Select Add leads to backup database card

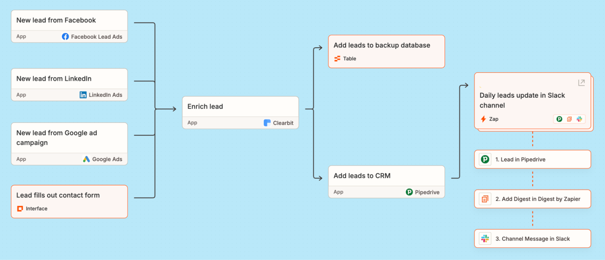(x=386, y=51)
